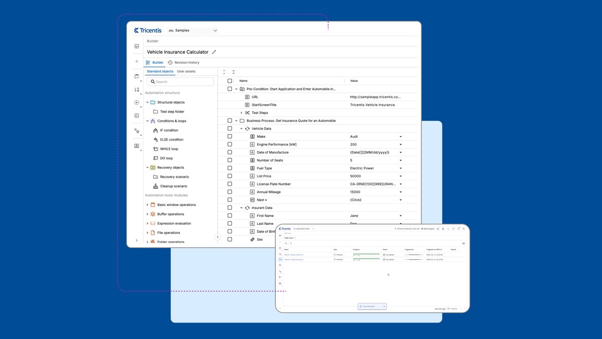This screenshot has height=339, width=602.
Task: Click the pencil icon beside Vehicle Insurance Calculator
Action: pyautogui.click(x=214, y=52)
